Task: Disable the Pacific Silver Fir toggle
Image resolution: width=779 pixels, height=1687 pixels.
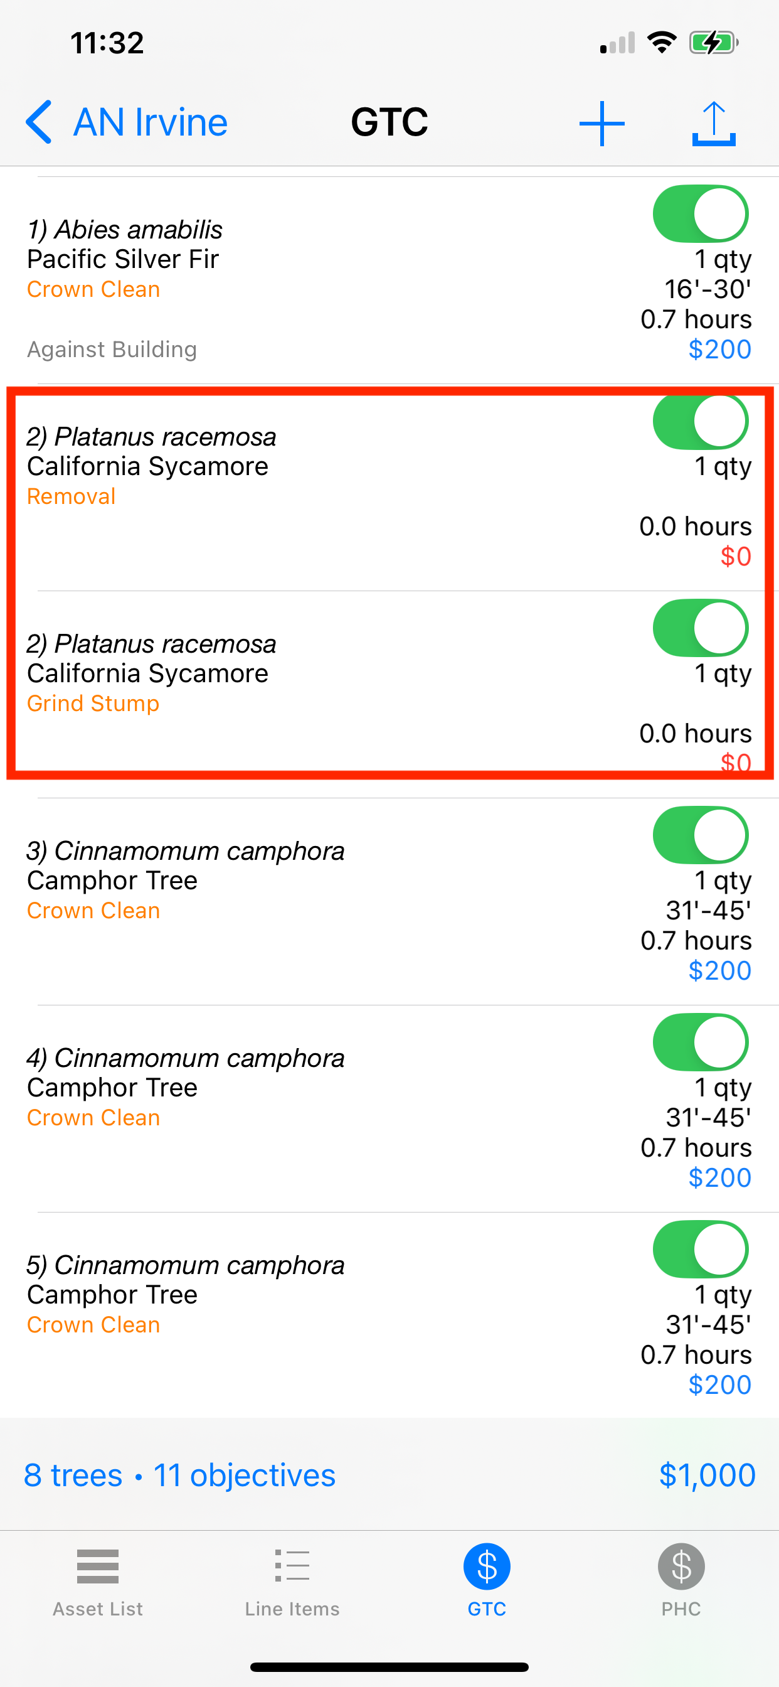Action: pyautogui.click(x=701, y=214)
